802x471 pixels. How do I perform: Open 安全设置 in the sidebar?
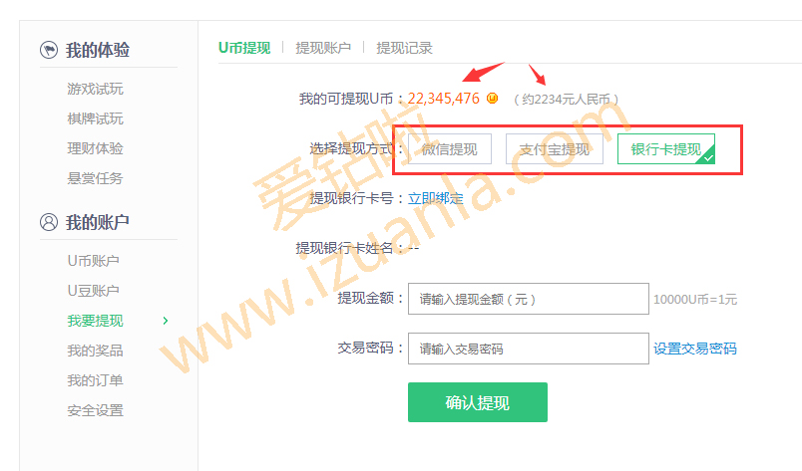pyautogui.click(x=95, y=410)
